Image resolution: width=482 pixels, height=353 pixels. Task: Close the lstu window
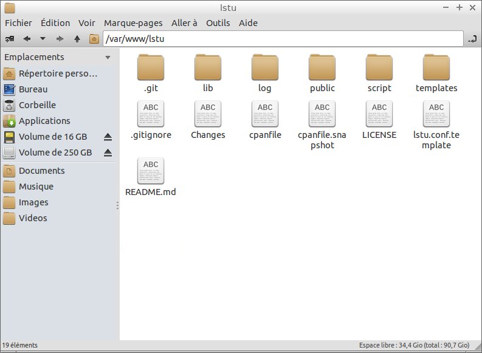[x=473, y=8]
